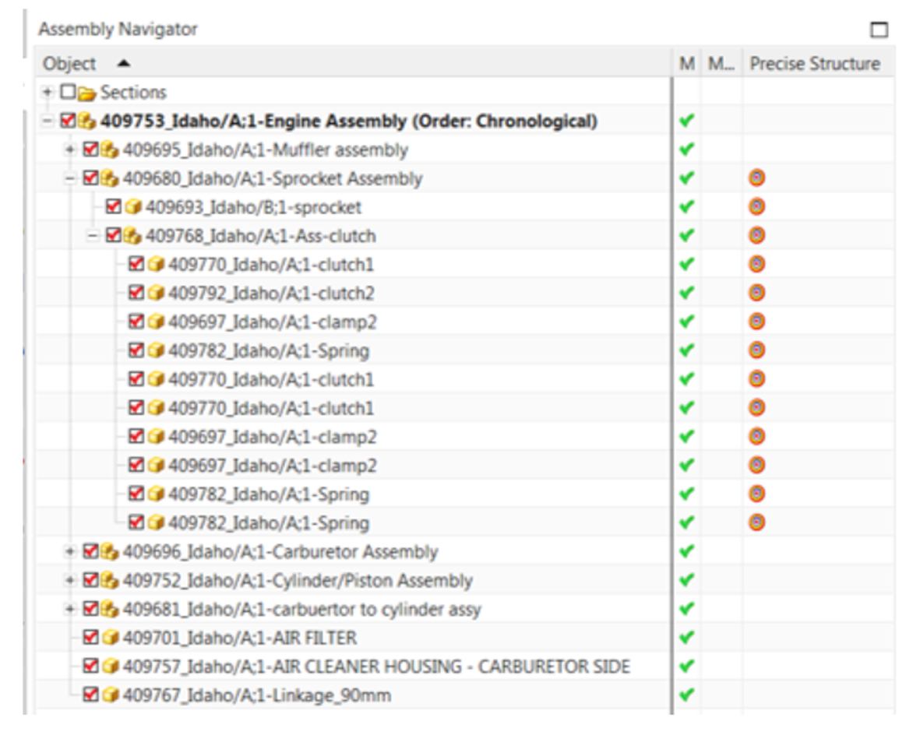This screenshot has width=920, height=735.
Task: Click the Precise Structure marker for clutch2
Action: click(x=757, y=293)
